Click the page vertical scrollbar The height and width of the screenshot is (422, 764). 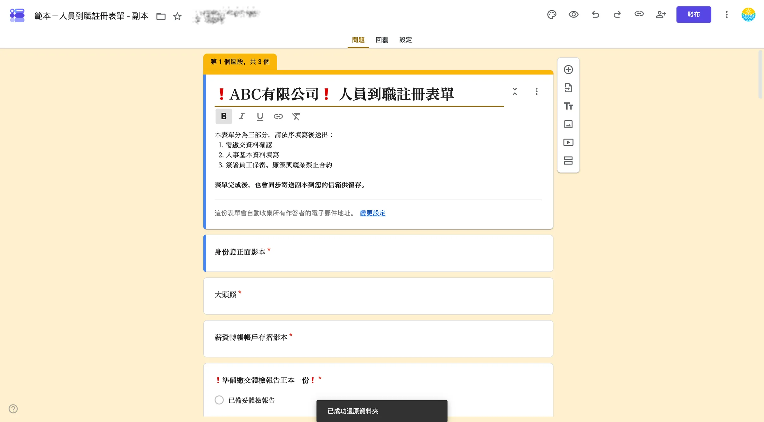click(760, 75)
